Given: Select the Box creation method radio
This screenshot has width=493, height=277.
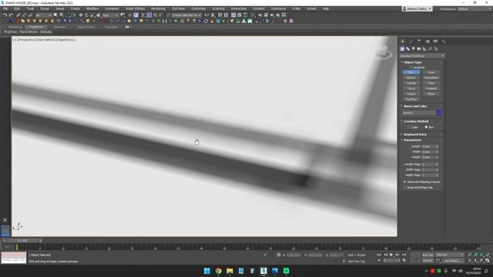Looking at the screenshot, I should tap(426, 127).
